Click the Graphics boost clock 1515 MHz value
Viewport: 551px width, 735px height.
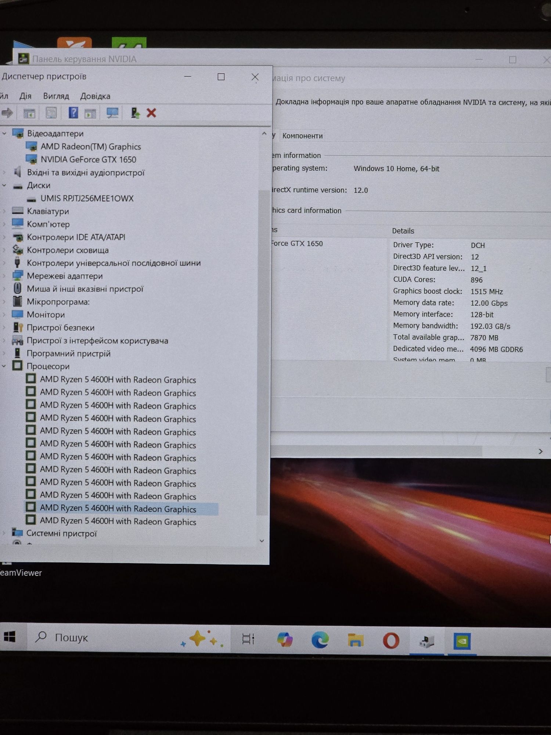click(x=486, y=292)
